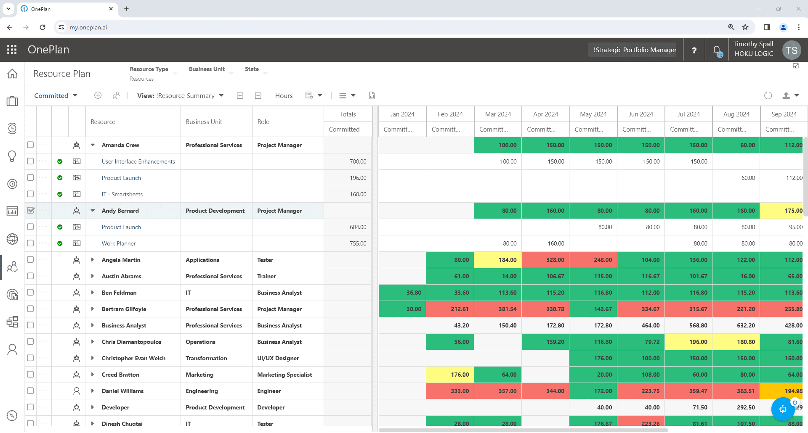
Task: Check the User Interface Enhancements row
Action: pyautogui.click(x=30, y=161)
